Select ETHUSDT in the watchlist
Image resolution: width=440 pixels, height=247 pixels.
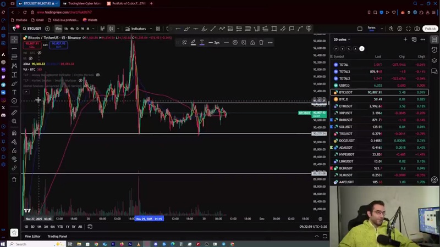click(x=346, y=106)
